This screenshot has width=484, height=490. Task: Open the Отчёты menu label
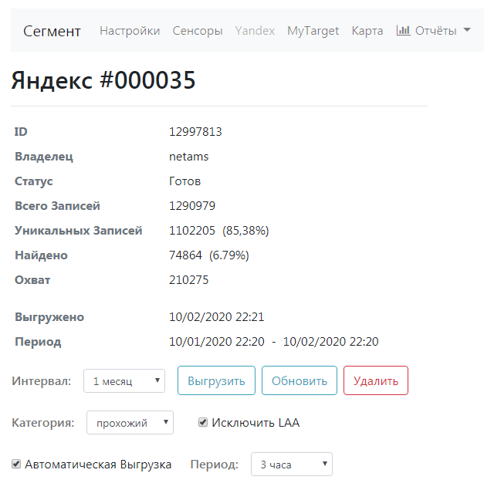435,31
